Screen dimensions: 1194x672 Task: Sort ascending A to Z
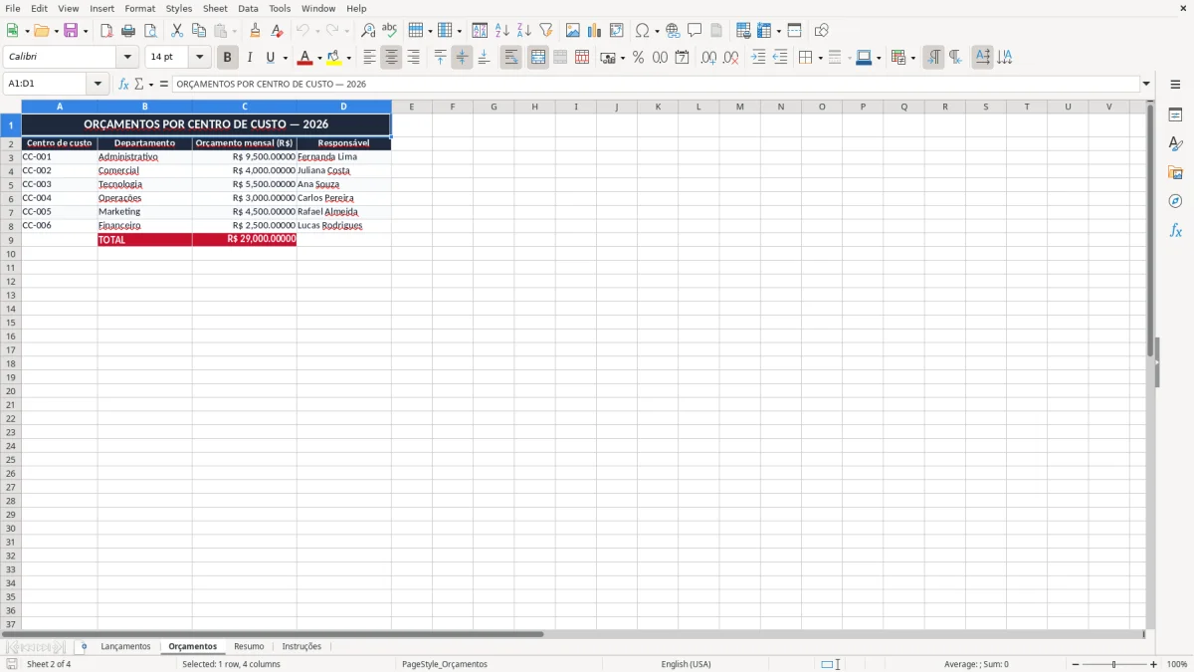pos(502,31)
